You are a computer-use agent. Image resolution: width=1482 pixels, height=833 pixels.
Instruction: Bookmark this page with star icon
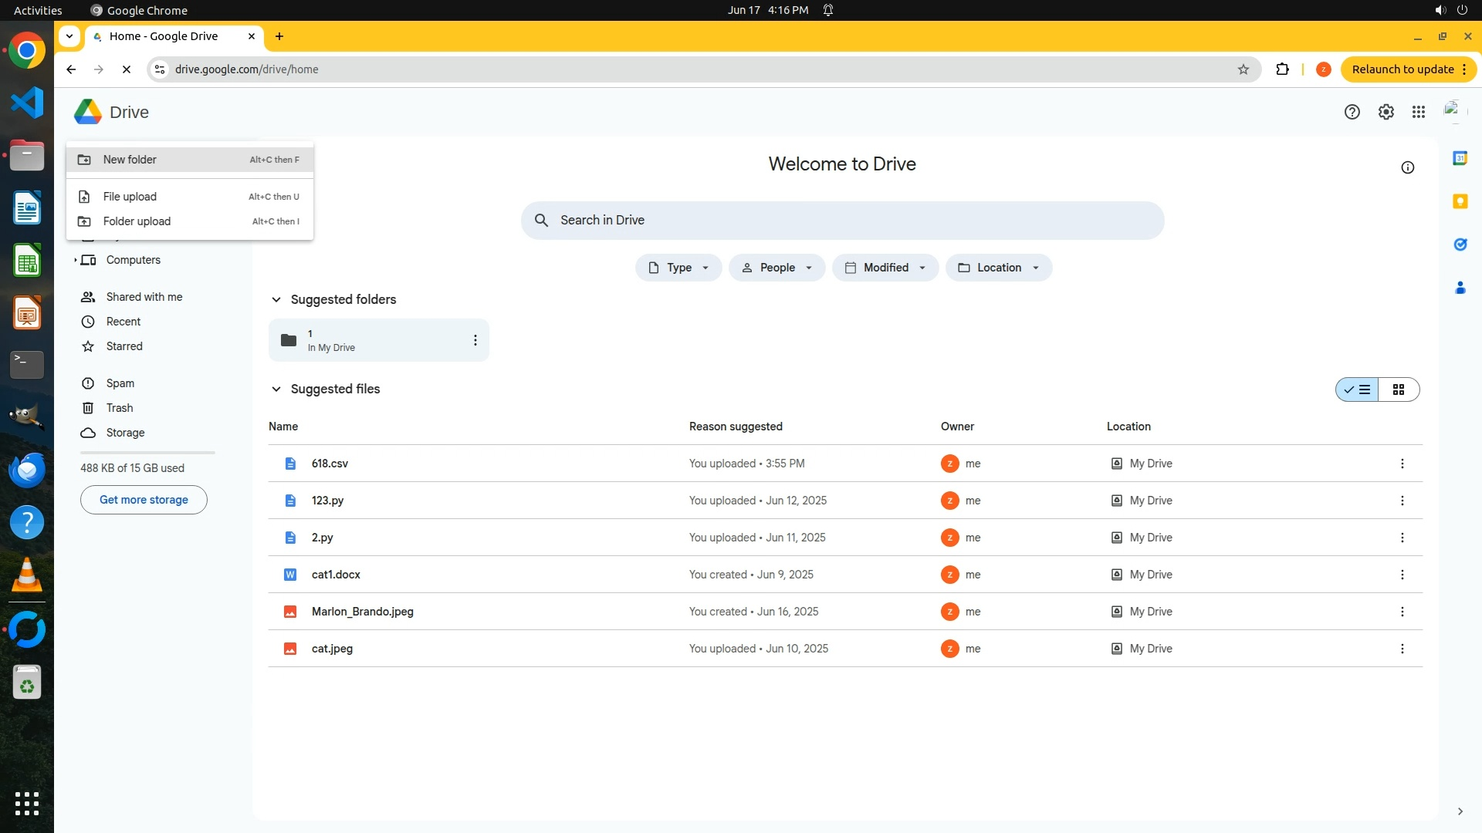1243,69
